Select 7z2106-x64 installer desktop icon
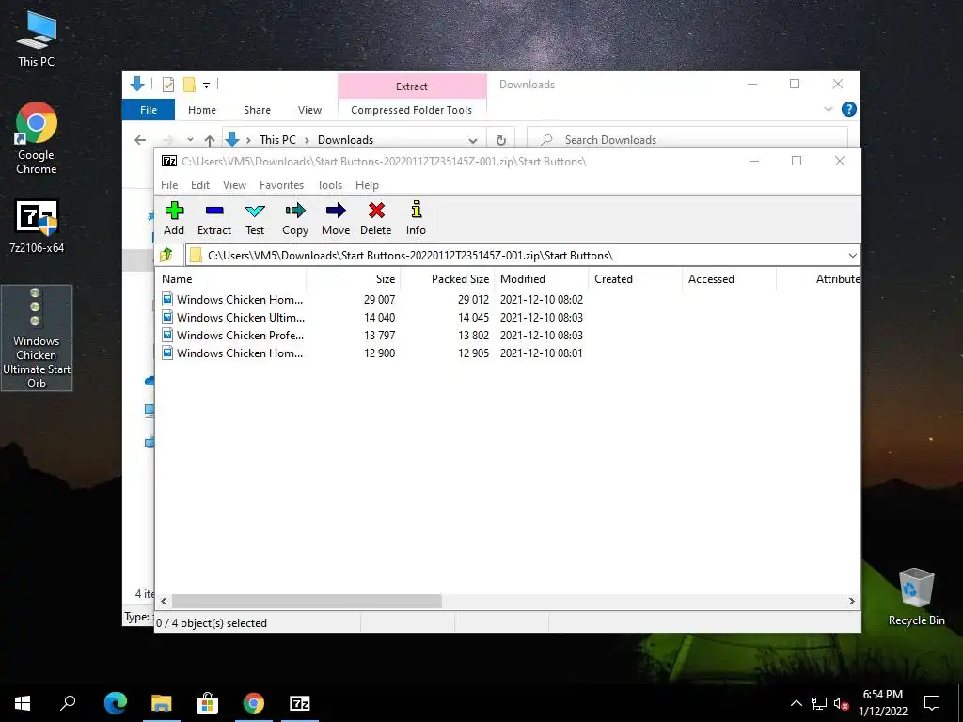The height and width of the screenshot is (722, 963). tap(37, 226)
